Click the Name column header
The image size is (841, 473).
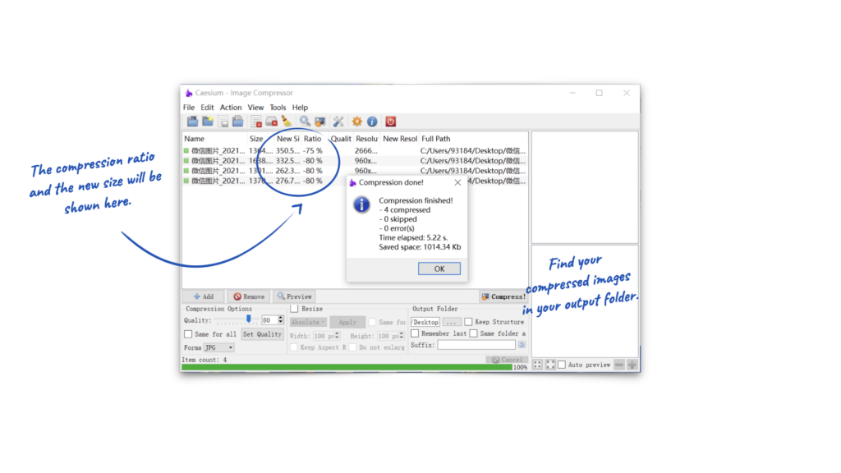(214, 138)
